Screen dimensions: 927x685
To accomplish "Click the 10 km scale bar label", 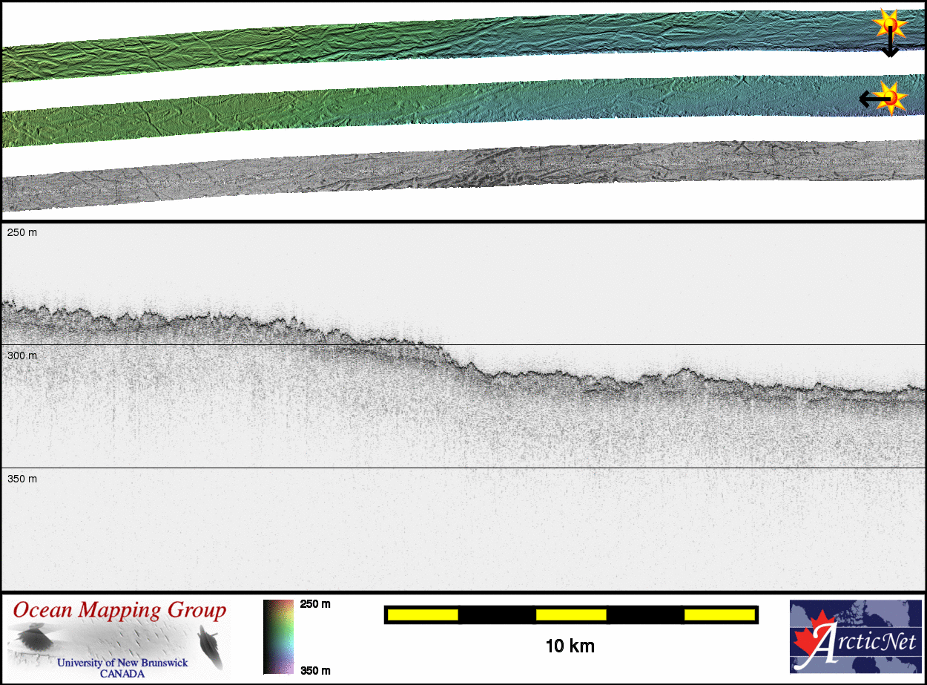I will (x=570, y=646).
